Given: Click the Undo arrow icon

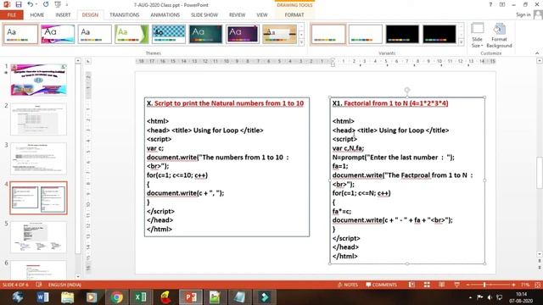Looking at the screenshot, I should click(31, 4).
